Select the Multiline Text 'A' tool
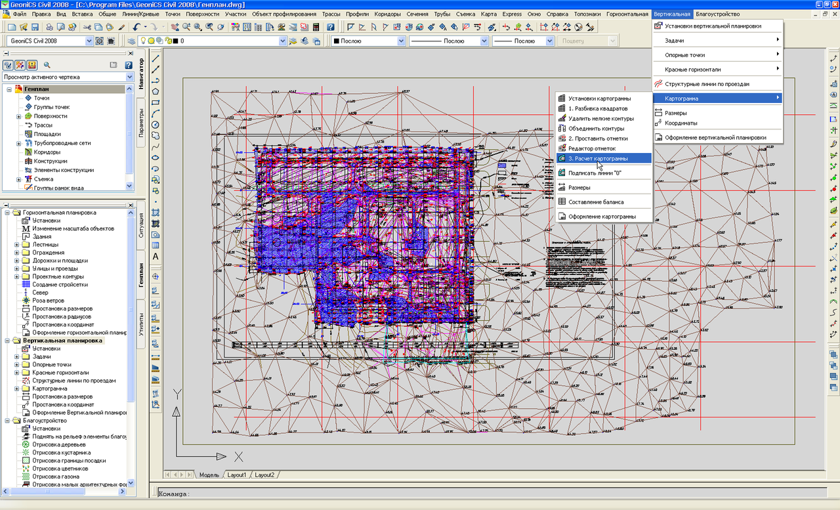Image resolution: width=840 pixels, height=510 pixels. tap(156, 257)
